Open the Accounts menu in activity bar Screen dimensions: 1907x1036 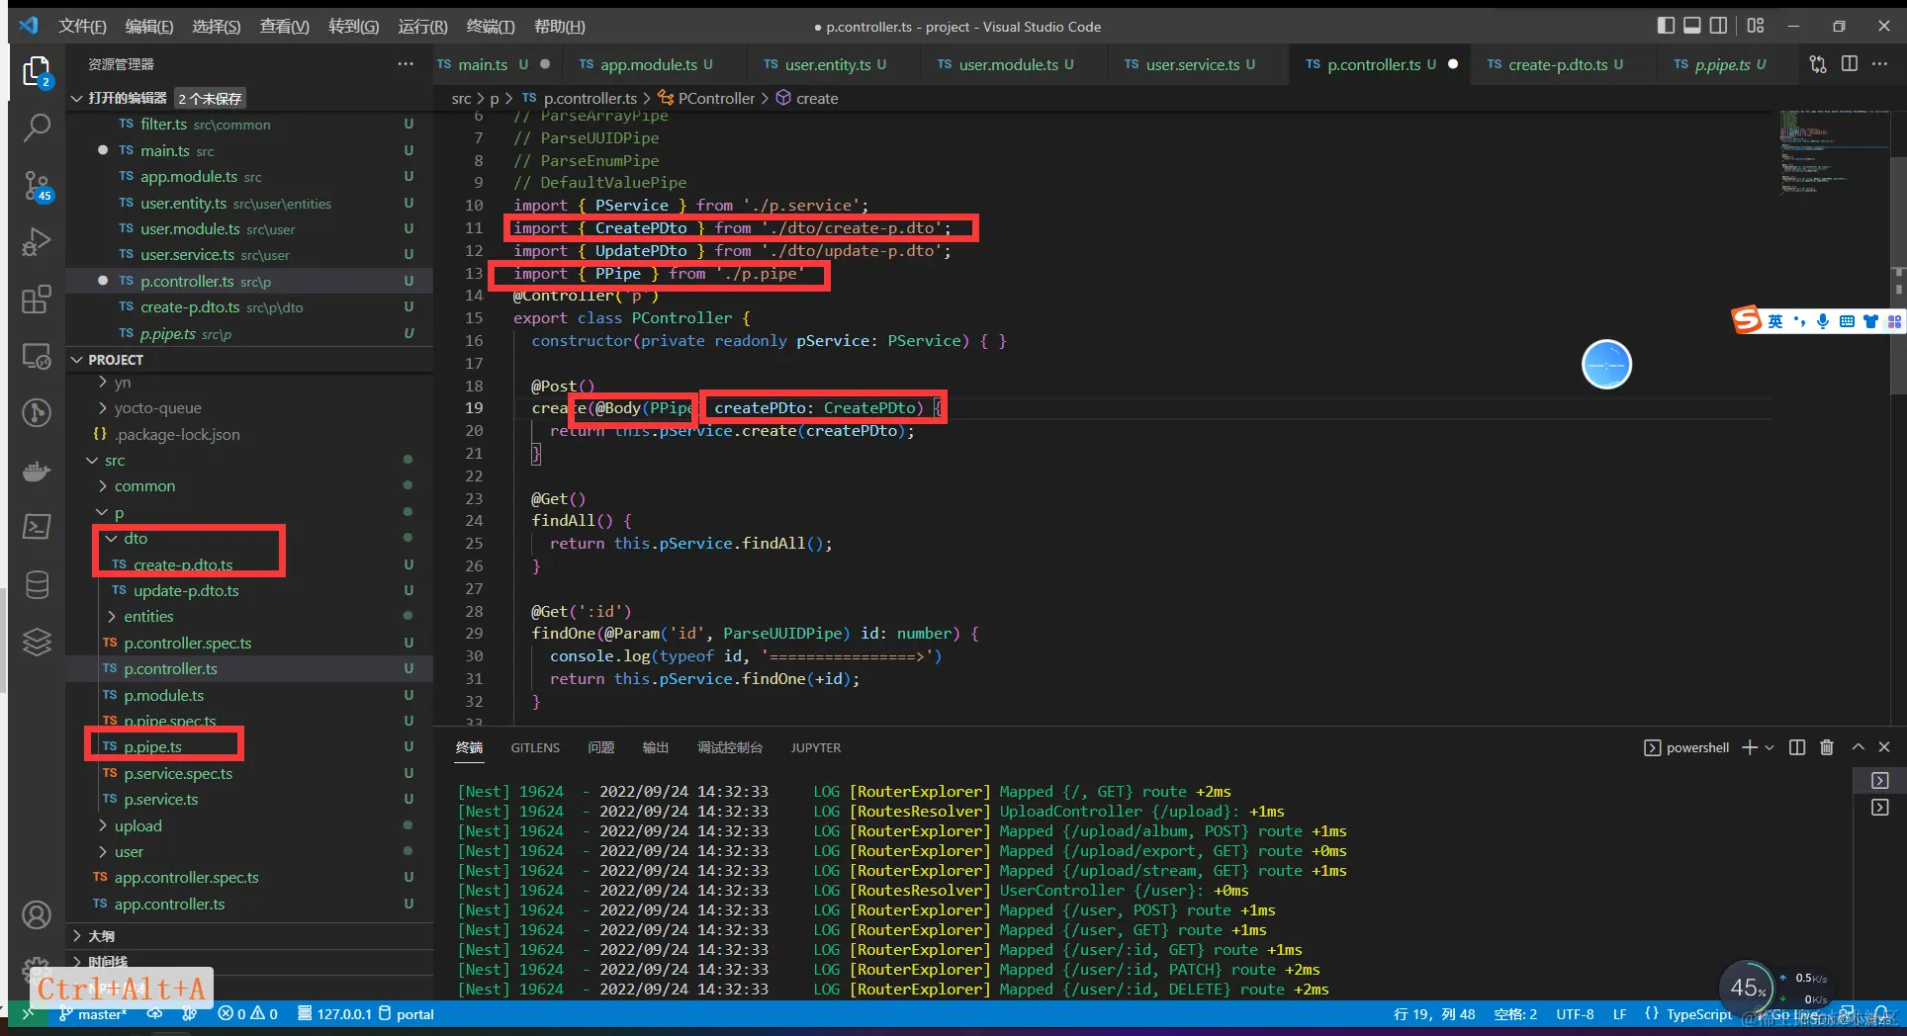[x=37, y=915]
